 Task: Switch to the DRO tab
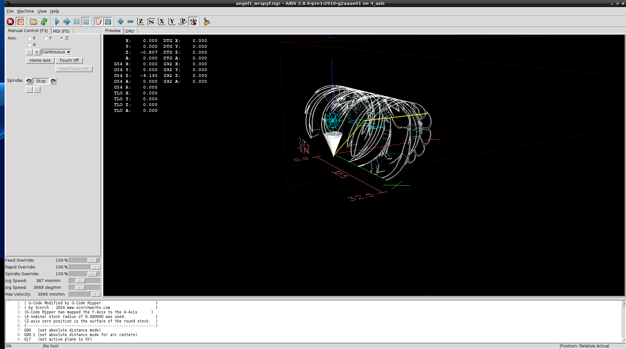[130, 31]
